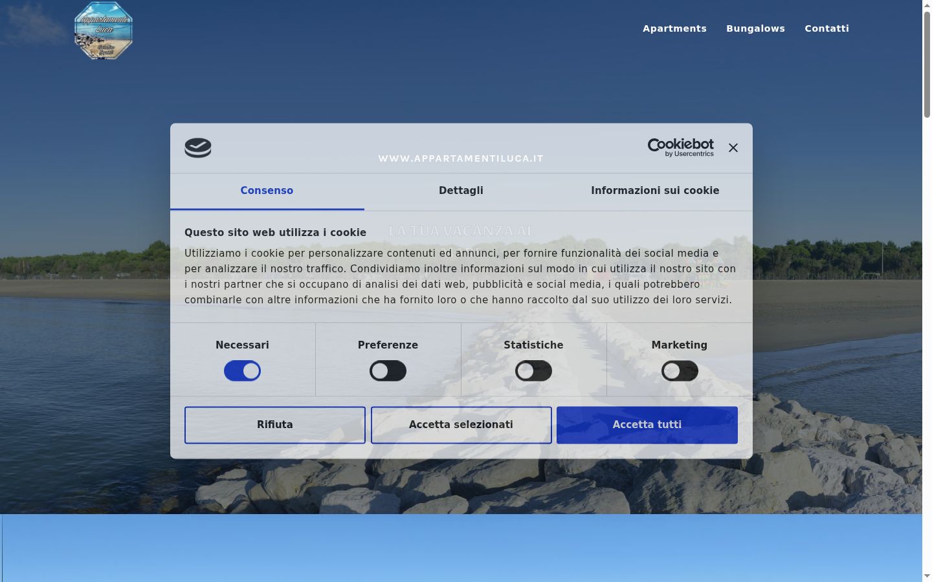932x582 pixels.
Task: Click the Preferenze category label
Action: [x=388, y=345]
